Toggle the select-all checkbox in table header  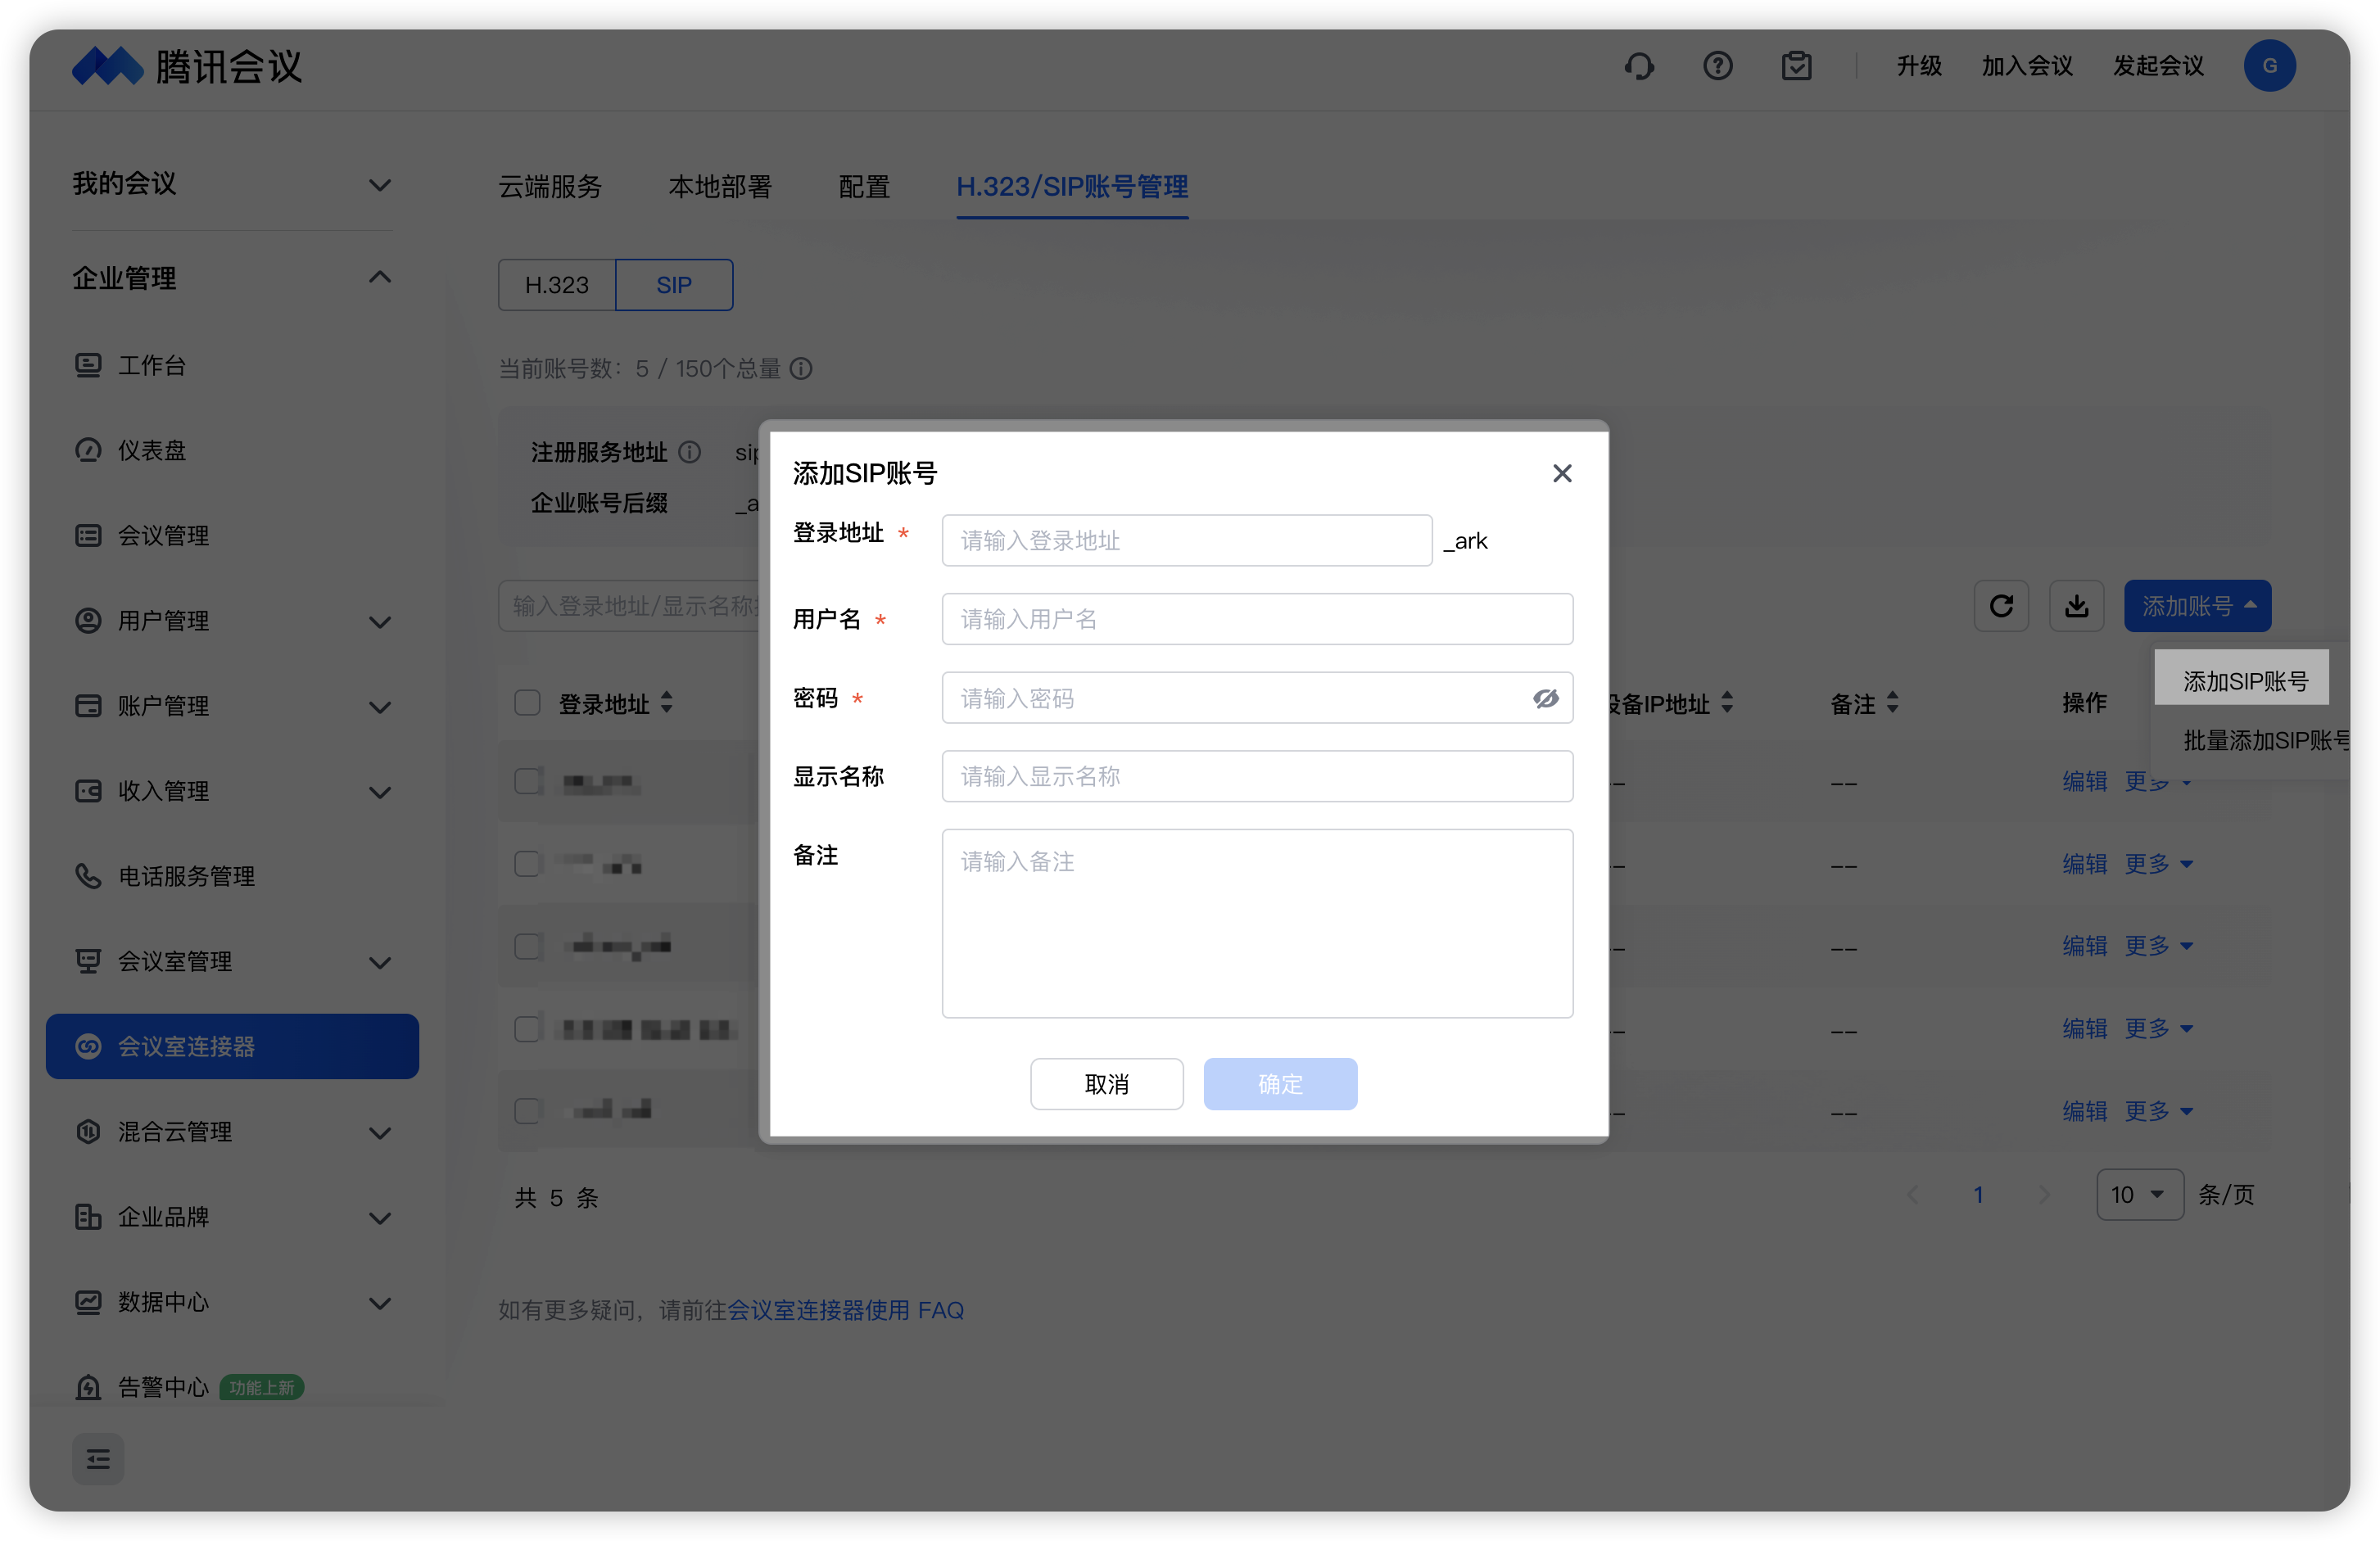527,703
